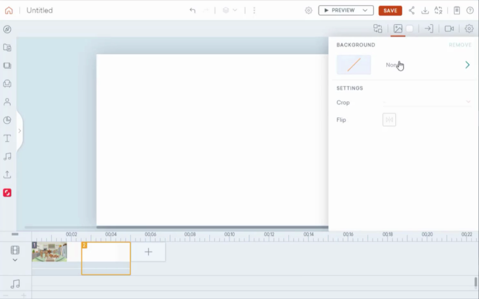
Task: Open the Characters panel in the sidebar
Action: click(x=7, y=102)
